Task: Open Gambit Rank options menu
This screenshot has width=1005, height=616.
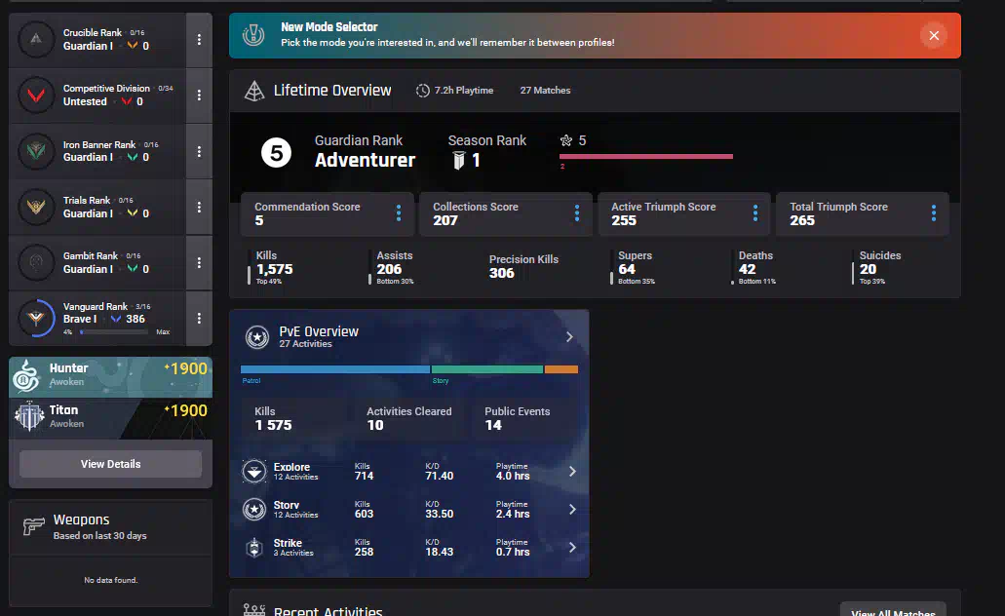Action: pyautogui.click(x=199, y=263)
